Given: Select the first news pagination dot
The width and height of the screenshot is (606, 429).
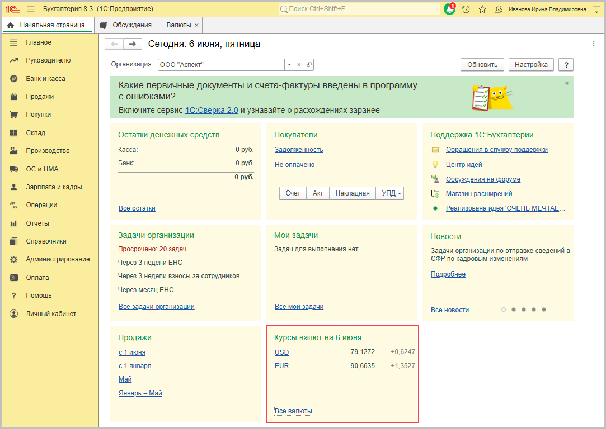Looking at the screenshot, I should pos(504,309).
